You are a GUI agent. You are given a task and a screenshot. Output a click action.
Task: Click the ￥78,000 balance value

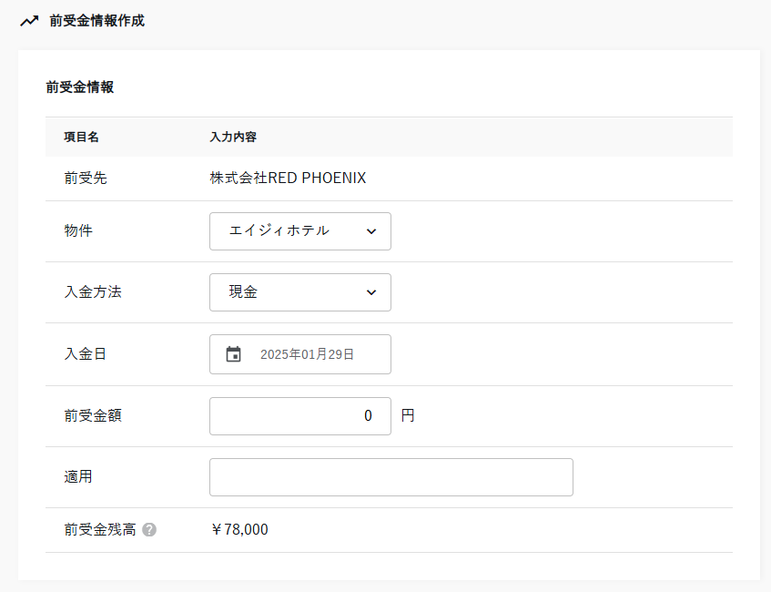(239, 529)
